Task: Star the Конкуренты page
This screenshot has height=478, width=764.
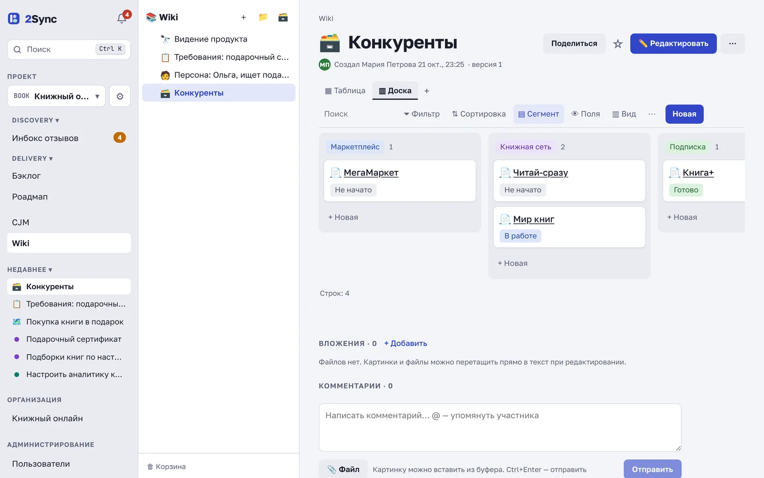Action: 618,43
